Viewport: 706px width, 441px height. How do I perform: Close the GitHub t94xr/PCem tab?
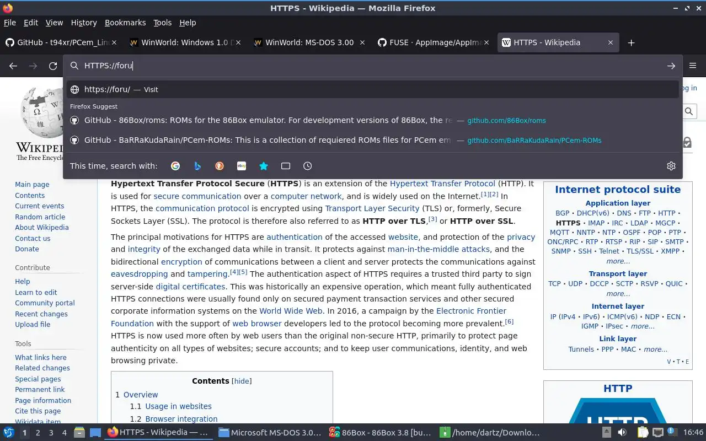(114, 42)
